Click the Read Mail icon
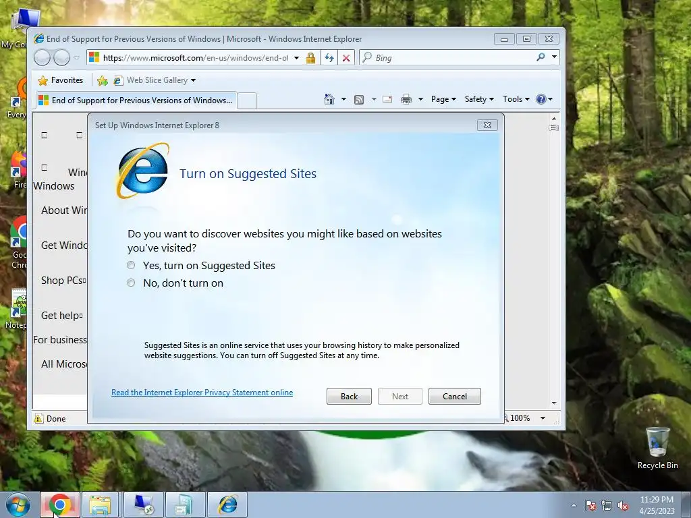 coord(387,99)
